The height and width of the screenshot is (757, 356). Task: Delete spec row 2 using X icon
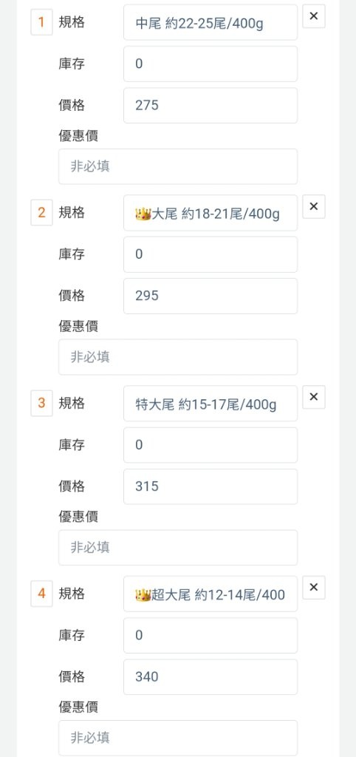314,207
